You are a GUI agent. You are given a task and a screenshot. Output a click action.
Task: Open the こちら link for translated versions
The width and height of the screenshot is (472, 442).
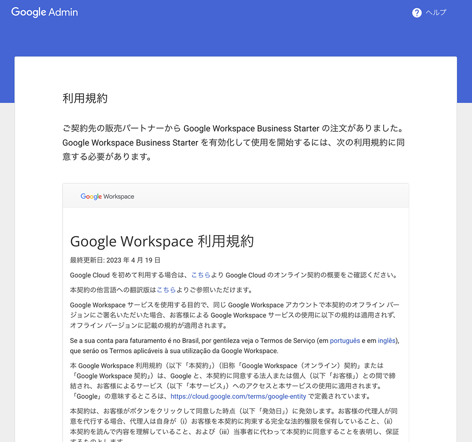166,290
